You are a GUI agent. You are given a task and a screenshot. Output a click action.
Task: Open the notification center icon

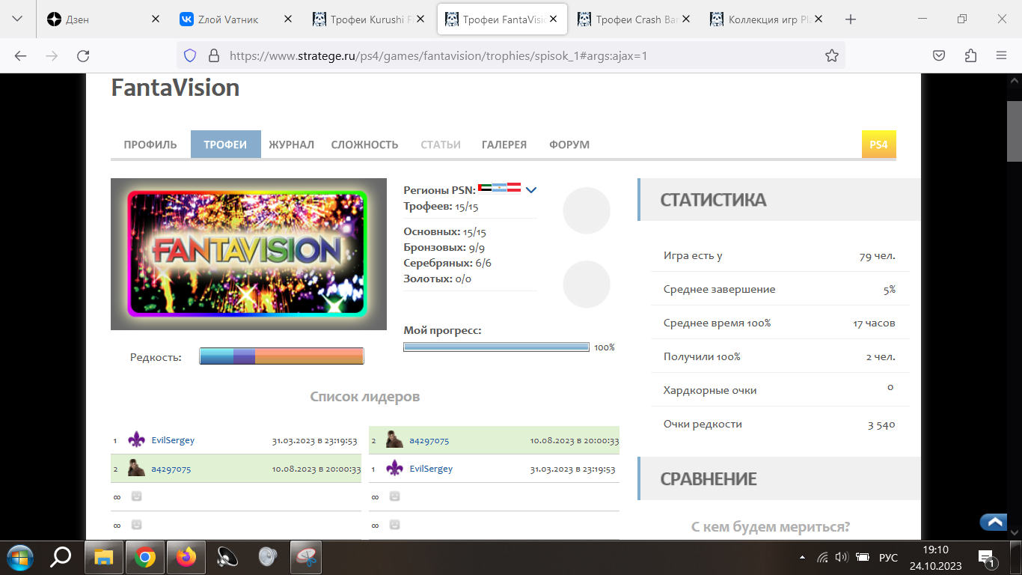click(x=988, y=557)
